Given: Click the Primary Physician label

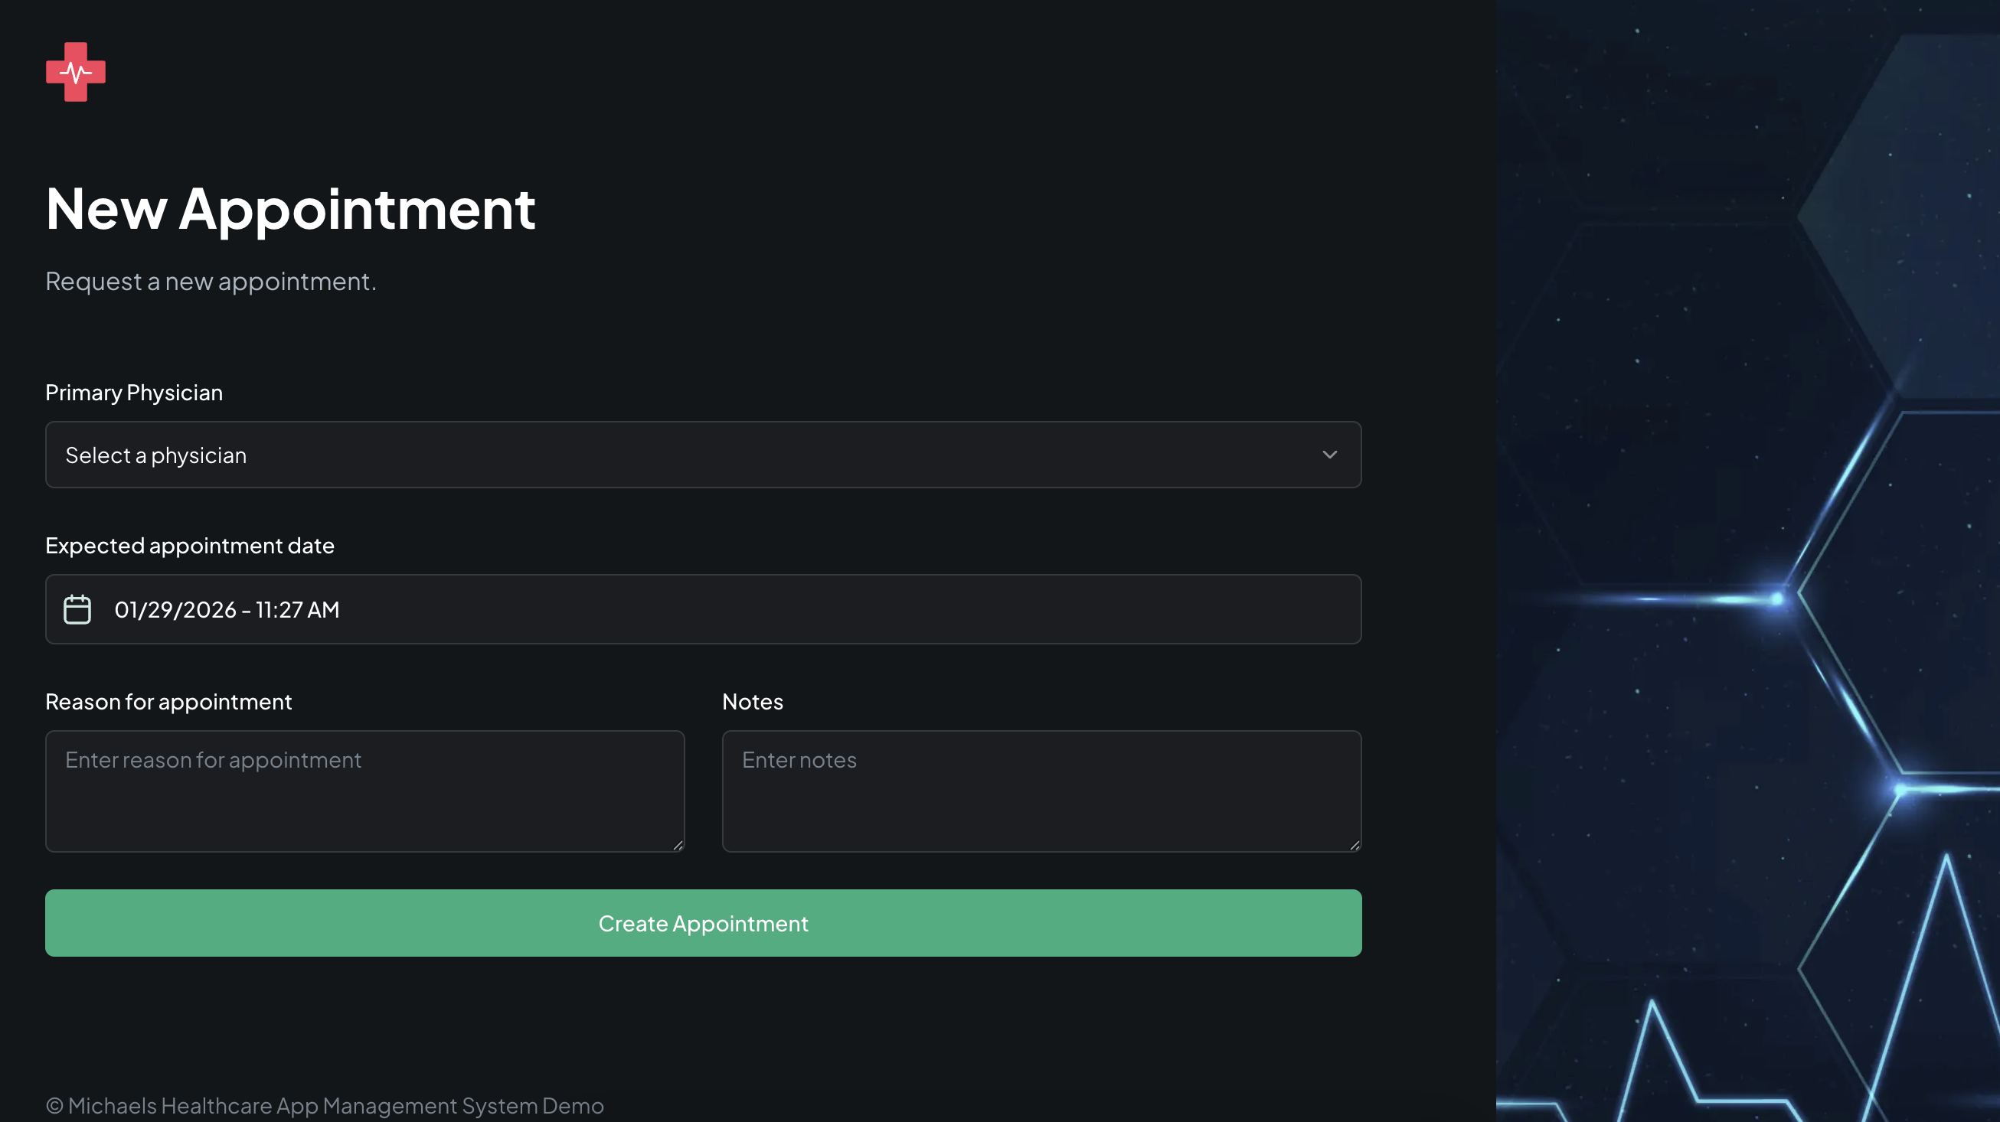Looking at the screenshot, I should [133, 393].
